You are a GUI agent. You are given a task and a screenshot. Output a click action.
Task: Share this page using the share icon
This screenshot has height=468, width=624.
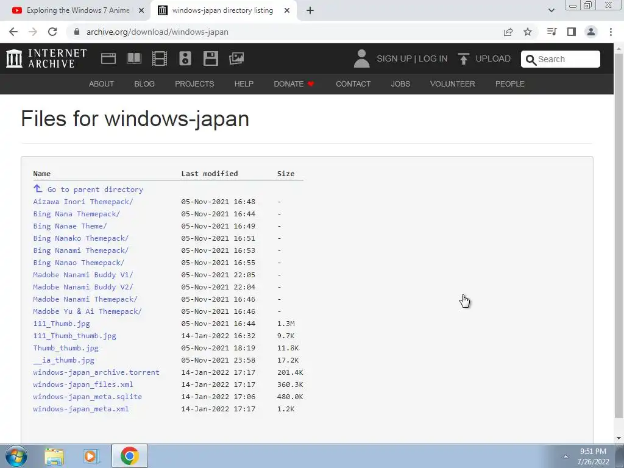click(x=508, y=32)
